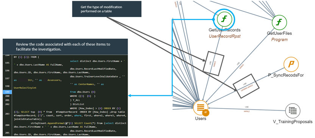
Task: Select the GetUserFiles function node icon
Action: (279, 22)
